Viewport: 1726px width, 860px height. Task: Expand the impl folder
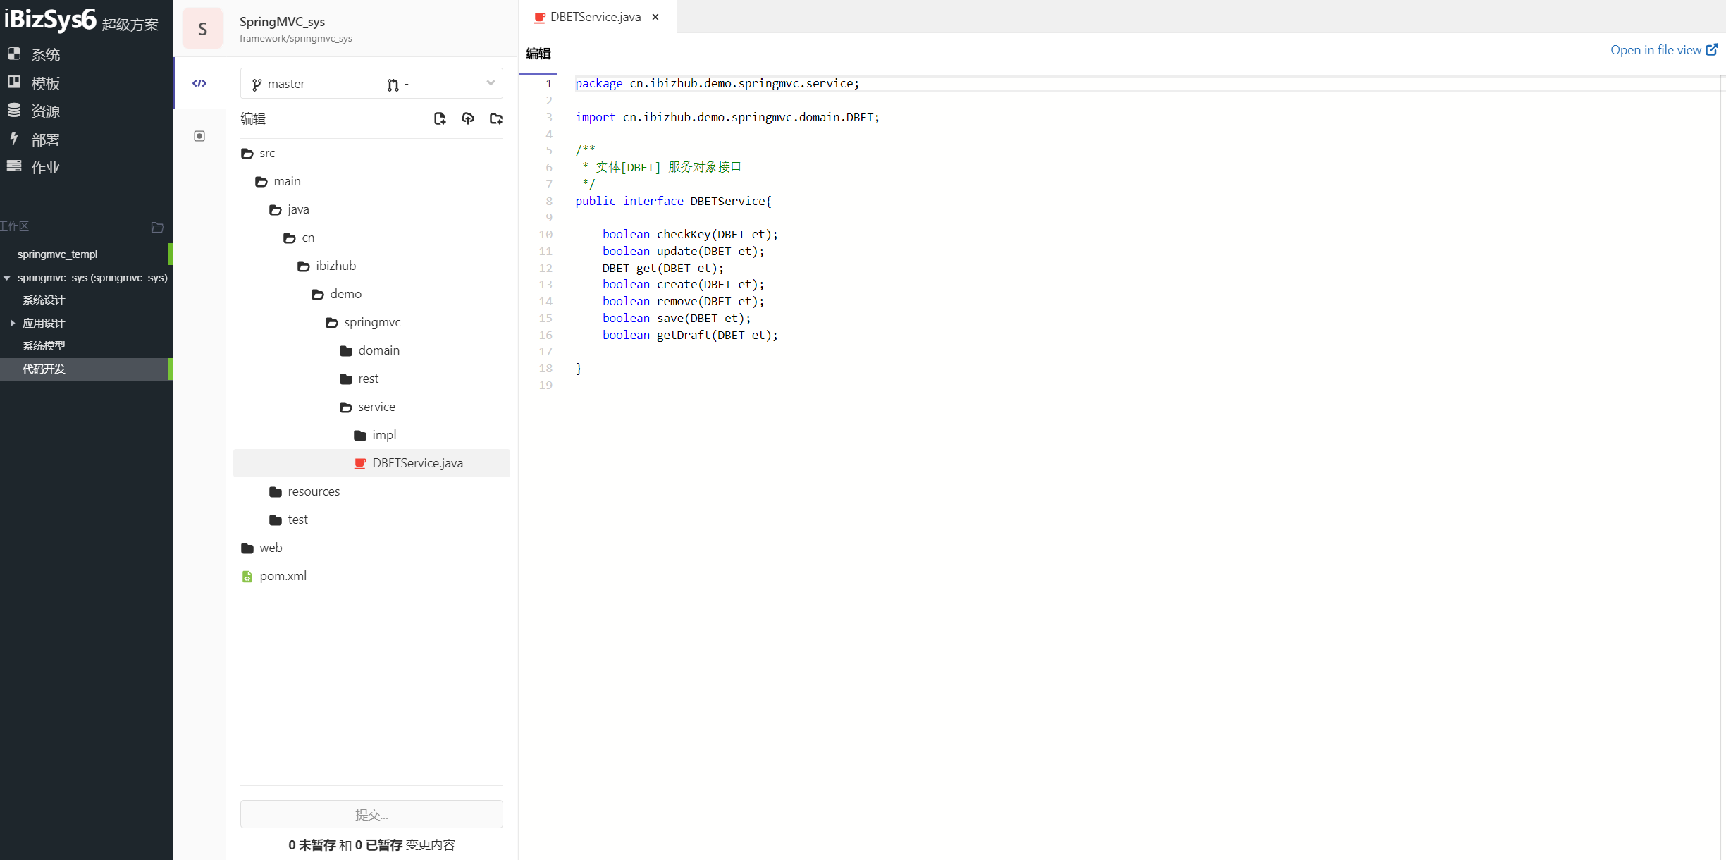[360, 436]
